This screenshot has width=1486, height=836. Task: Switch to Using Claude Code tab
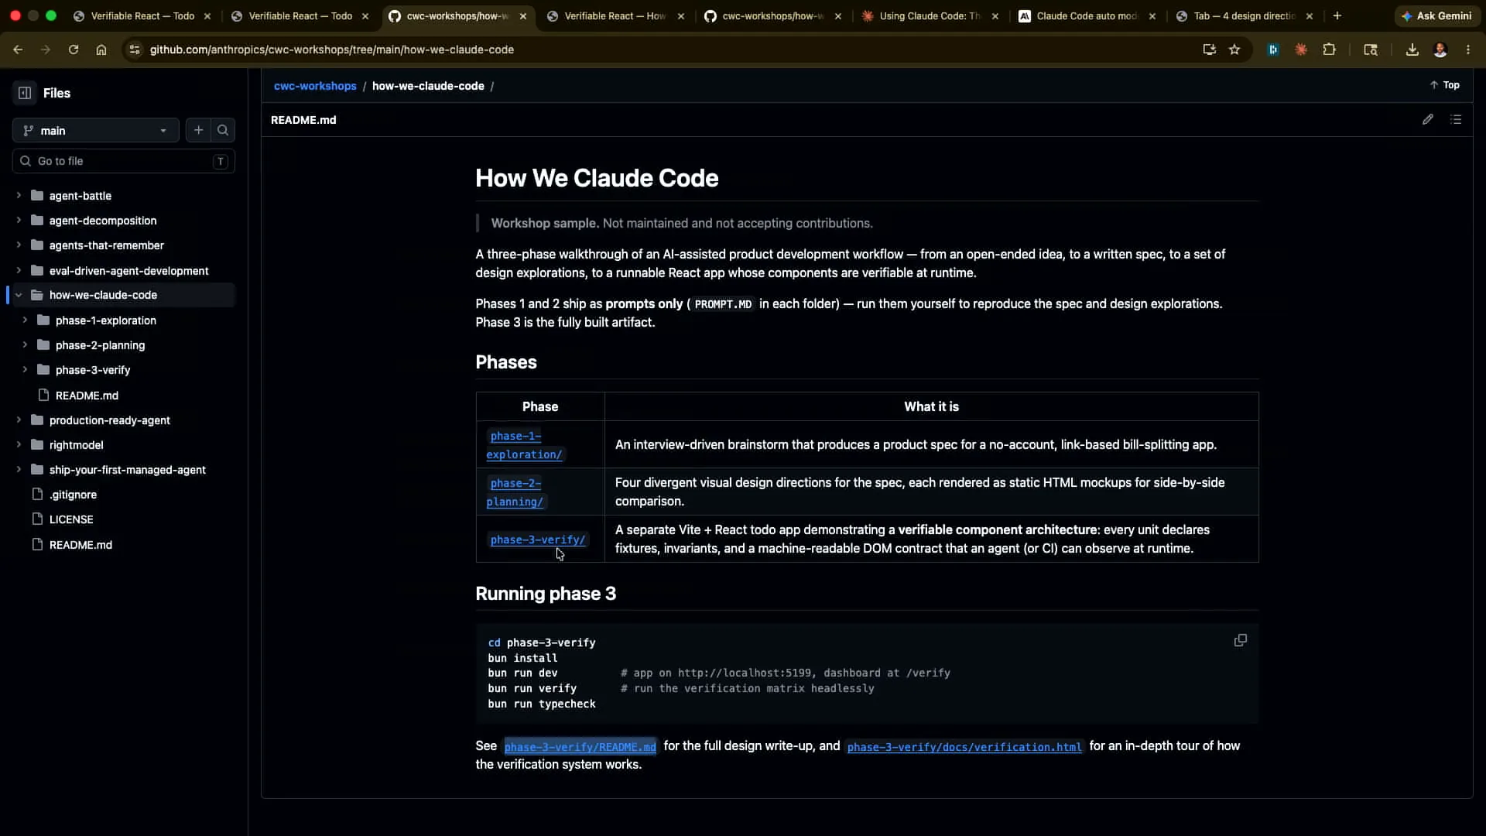pyautogui.click(x=930, y=15)
